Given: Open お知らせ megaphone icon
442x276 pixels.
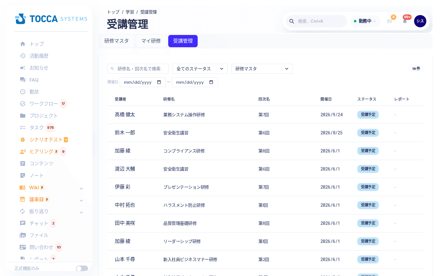Looking at the screenshot, I should tap(23, 68).
